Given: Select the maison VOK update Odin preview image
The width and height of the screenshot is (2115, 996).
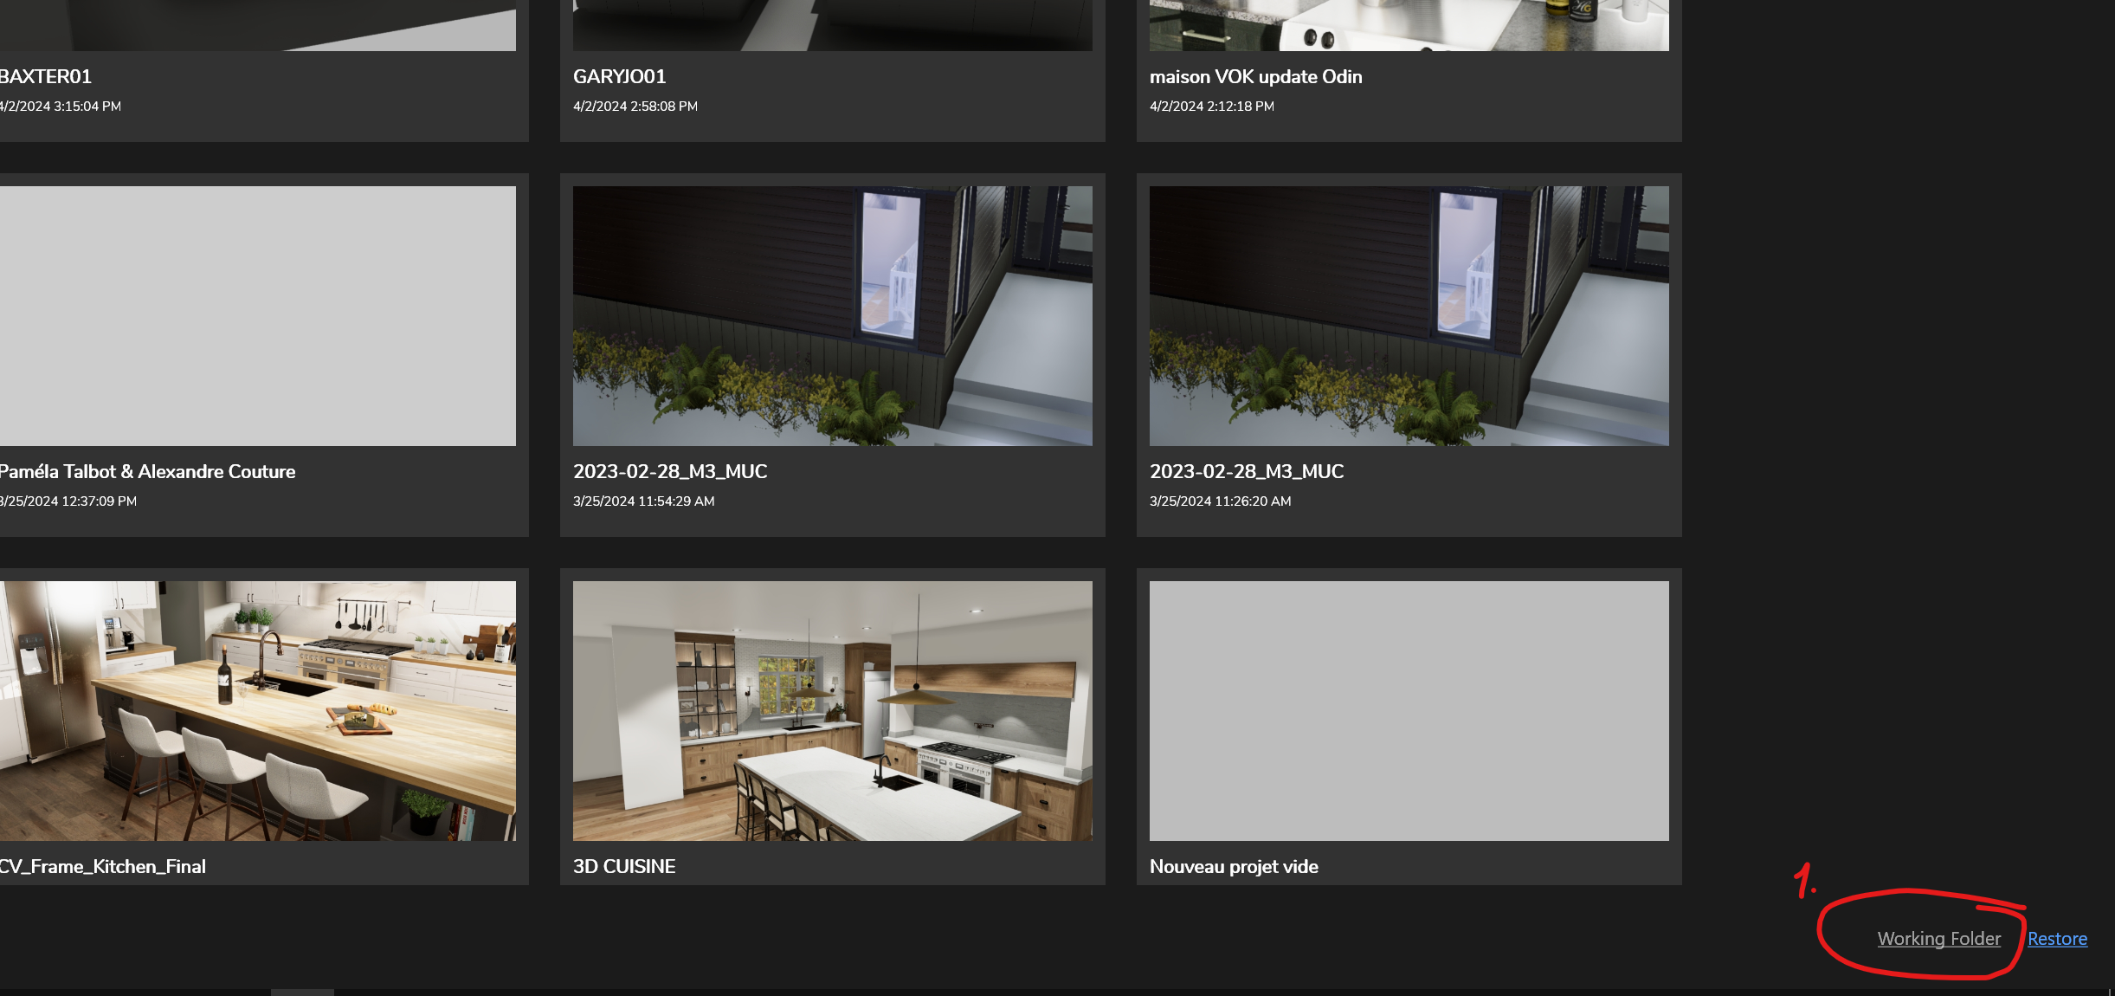Looking at the screenshot, I should 1409,24.
